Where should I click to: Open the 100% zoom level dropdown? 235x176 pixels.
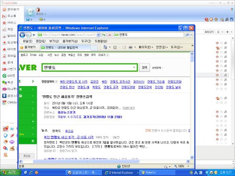coord(188,166)
